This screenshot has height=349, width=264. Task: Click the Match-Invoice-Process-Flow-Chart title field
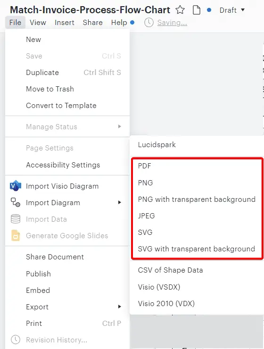click(90, 10)
